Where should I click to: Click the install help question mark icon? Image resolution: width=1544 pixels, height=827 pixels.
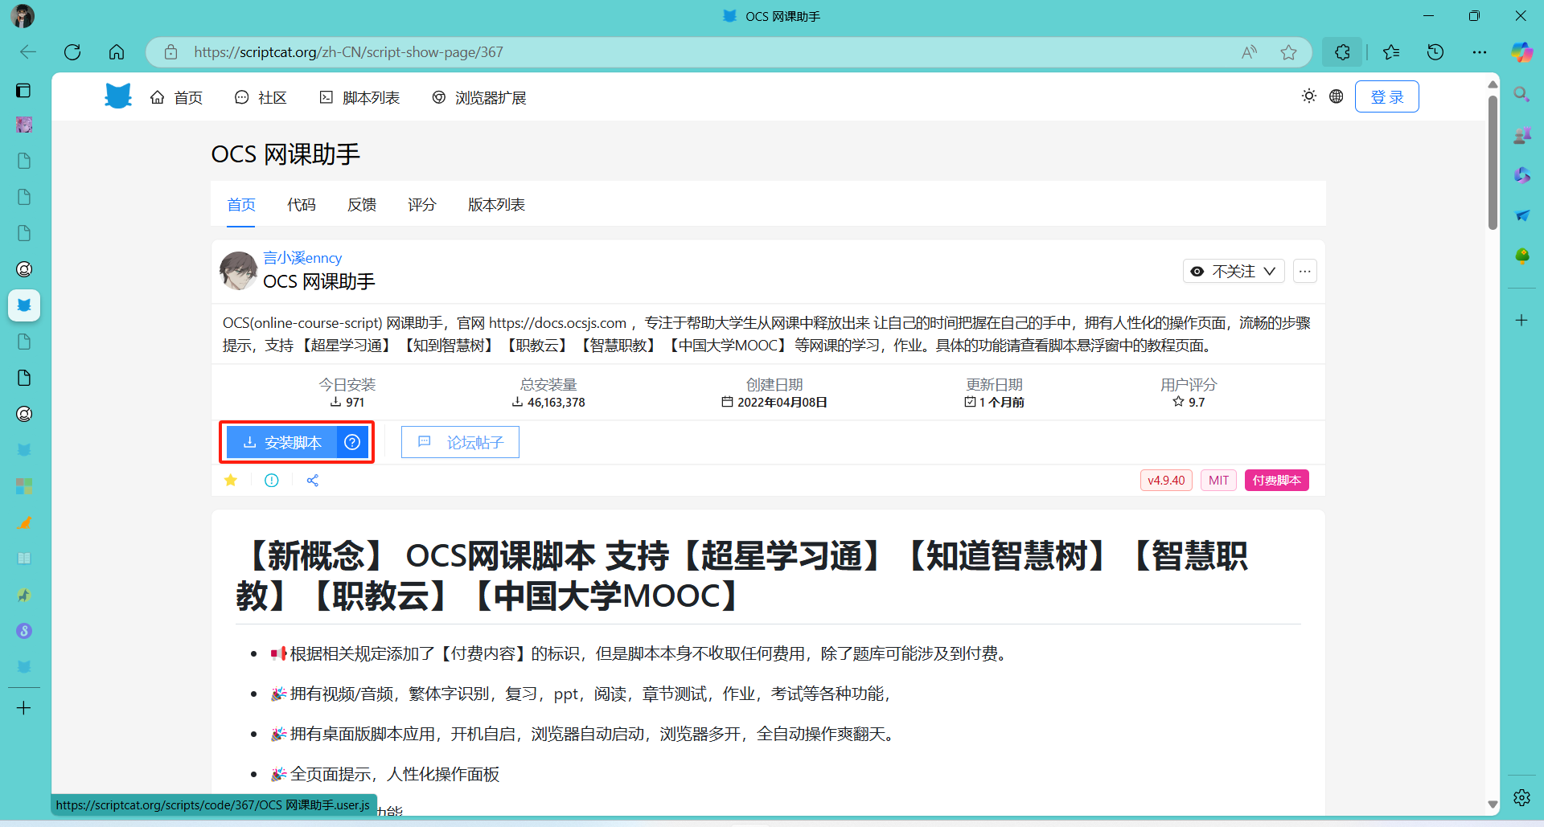(352, 442)
